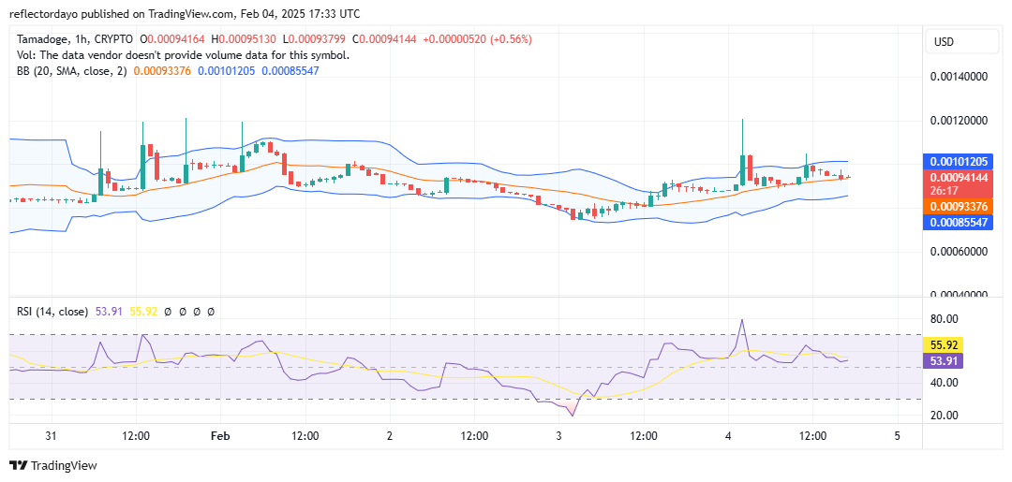1012x482 pixels.
Task: Click the close price value C0.00094144 in header
Action: [x=385, y=39]
